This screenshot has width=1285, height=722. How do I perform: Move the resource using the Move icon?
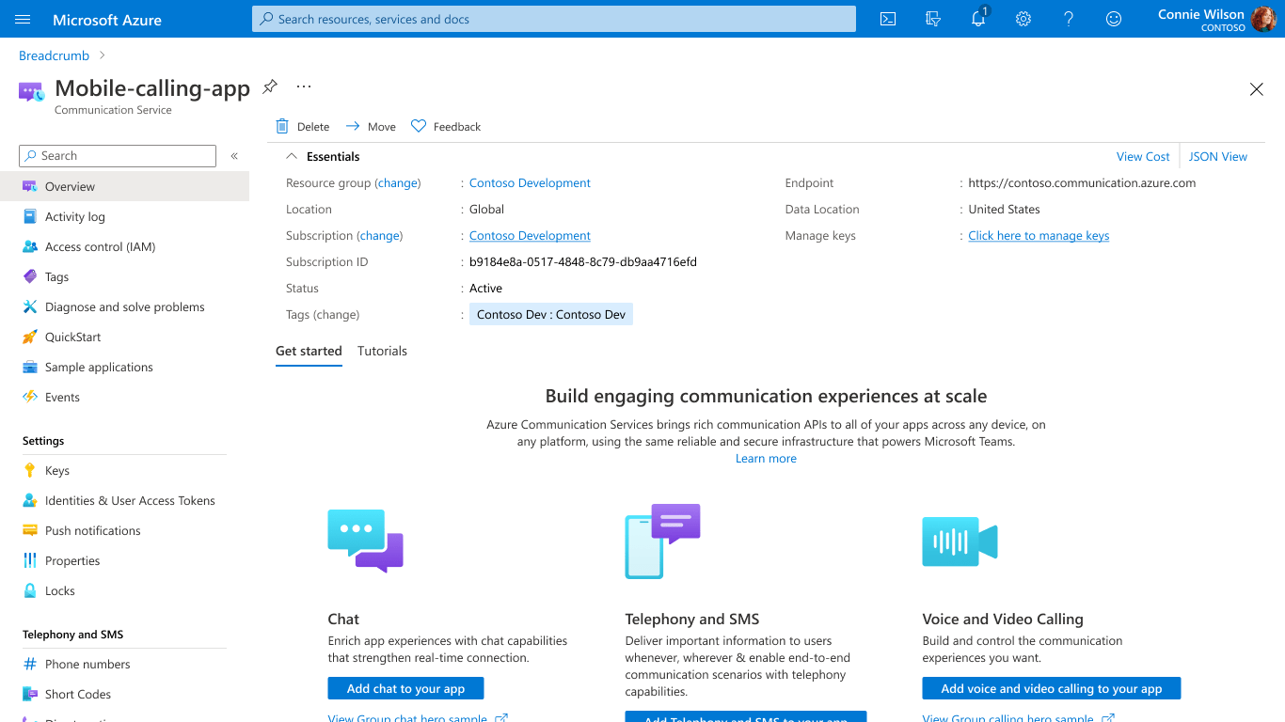(x=371, y=126)
